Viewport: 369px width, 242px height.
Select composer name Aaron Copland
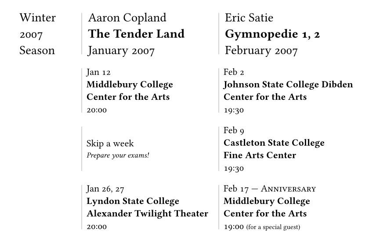coord(127,18)
